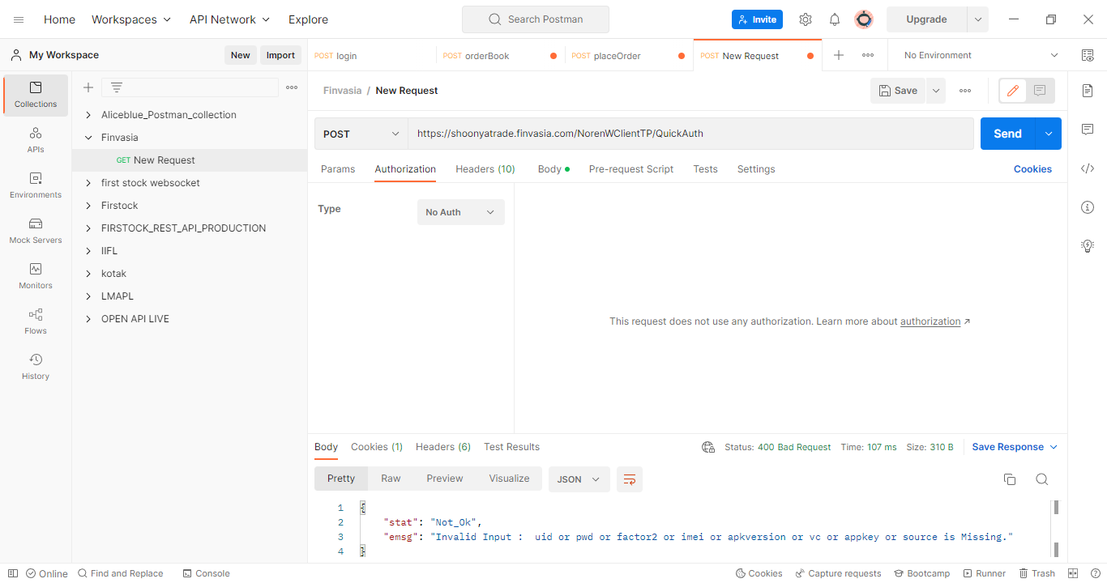Viewport: 1107px width, 583px height.
Task: Open Monitors sidebar panel
Action: (36, 276)
